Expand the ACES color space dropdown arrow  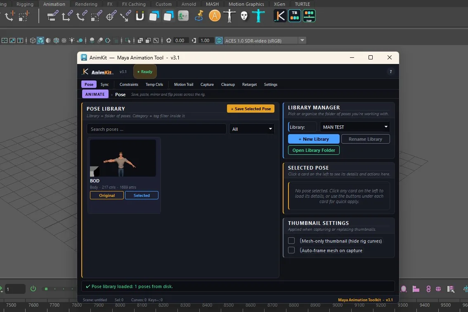[x=302, y=40]
